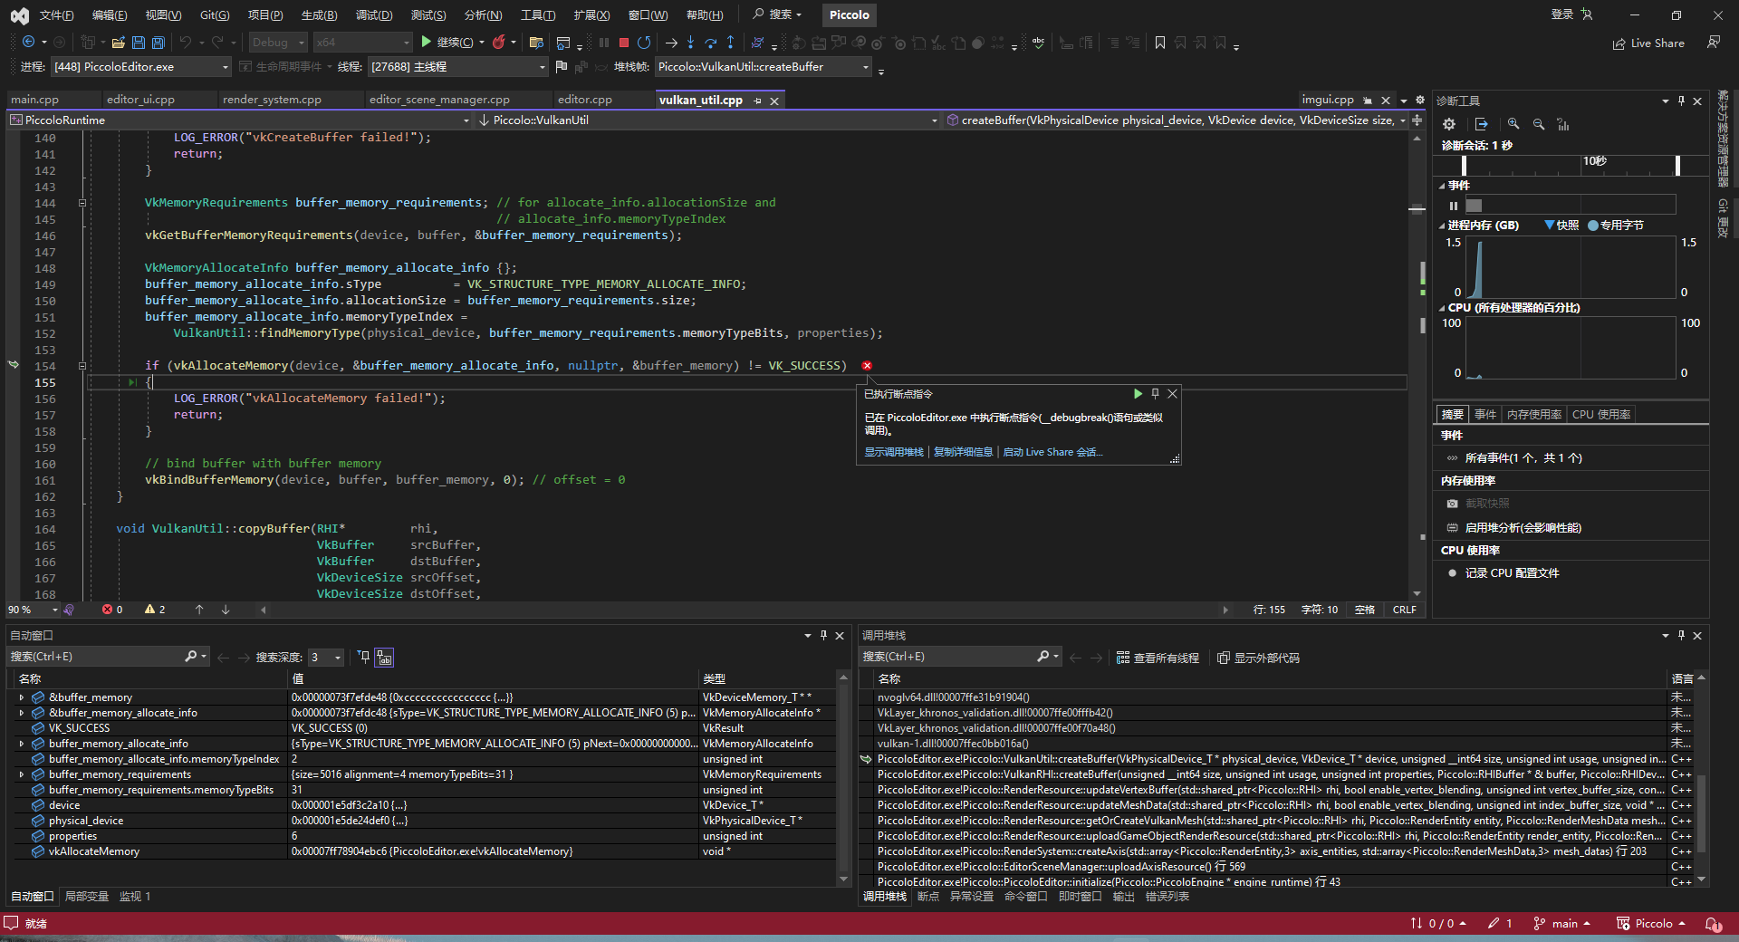Collapse the code block at line 144
The height and width of the screenshot is (942, 1739).
point(82,203)
